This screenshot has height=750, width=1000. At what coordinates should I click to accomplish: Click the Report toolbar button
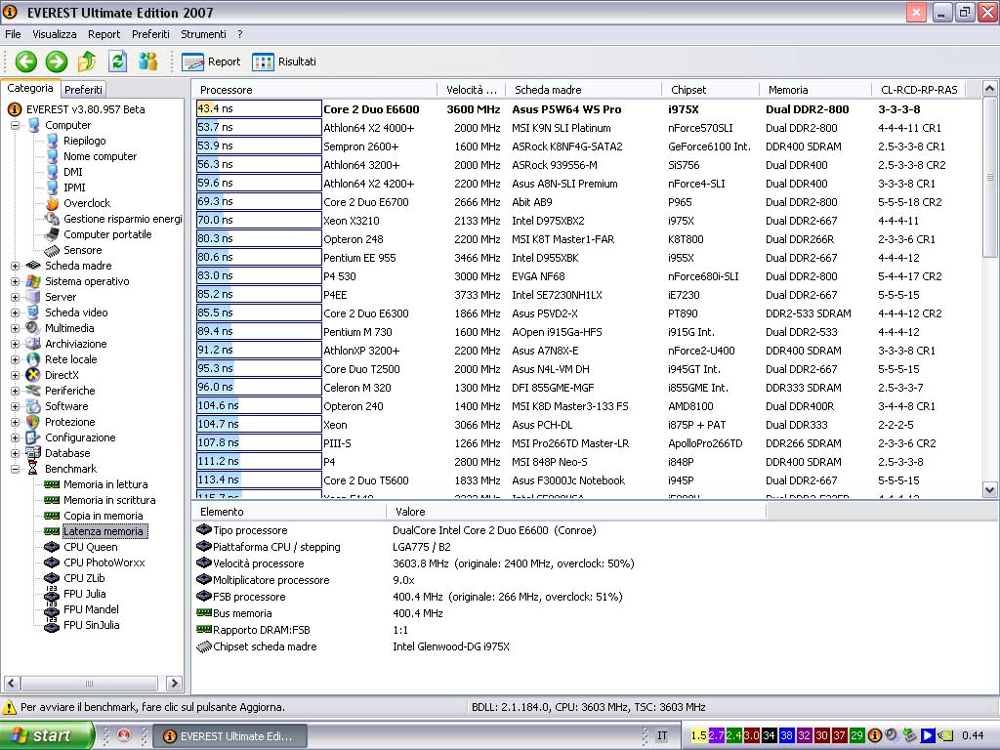[211, 62]
